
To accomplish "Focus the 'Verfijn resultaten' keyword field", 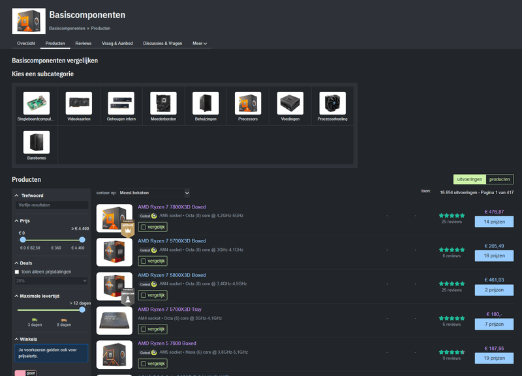I will click(52, 205).
